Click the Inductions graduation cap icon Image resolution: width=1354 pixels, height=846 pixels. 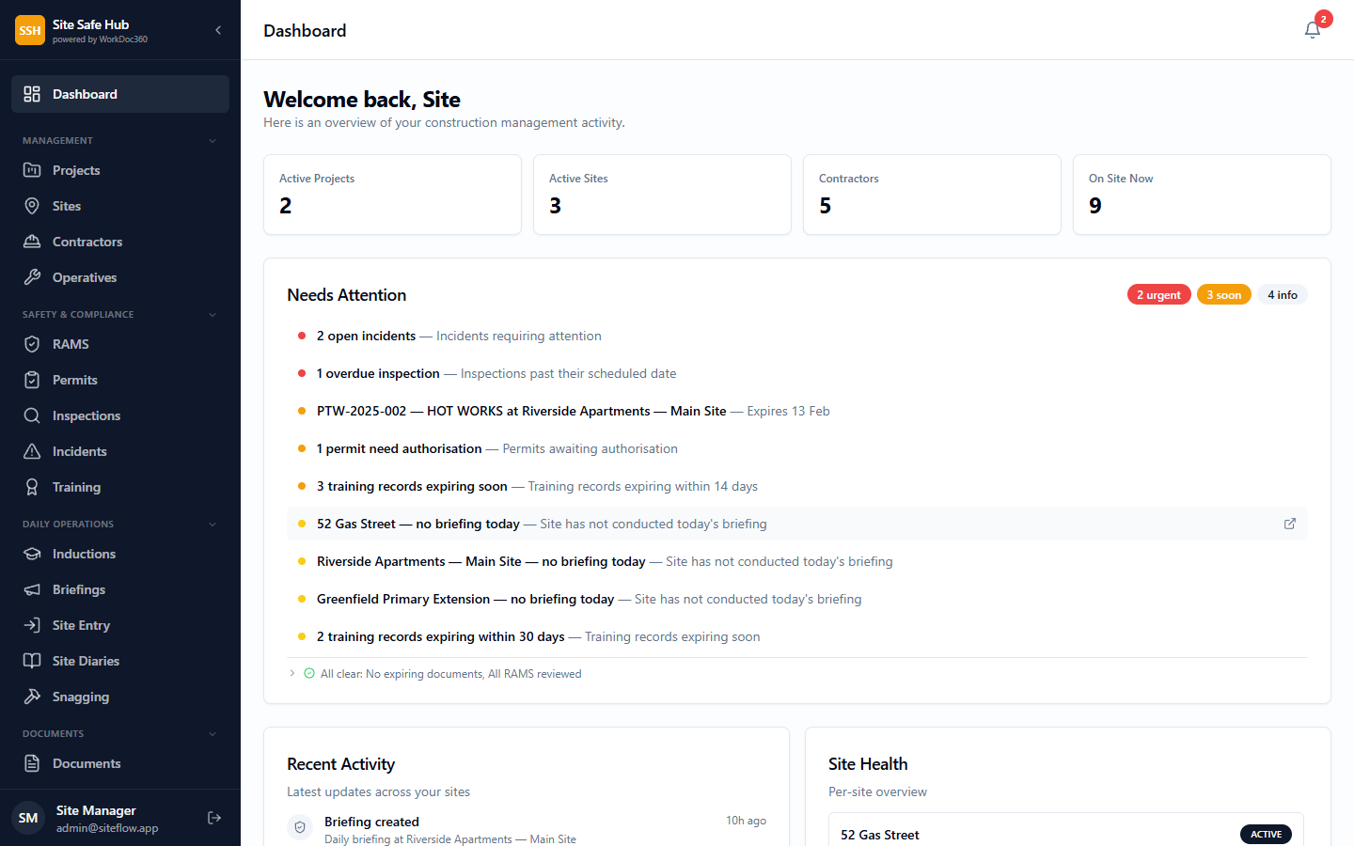[32, 554]
